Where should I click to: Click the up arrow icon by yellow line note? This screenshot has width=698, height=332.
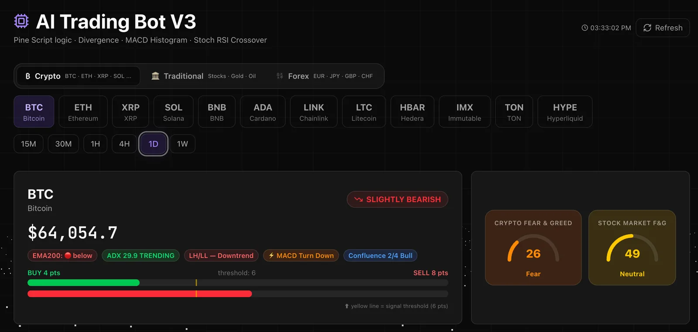(347, 306)
